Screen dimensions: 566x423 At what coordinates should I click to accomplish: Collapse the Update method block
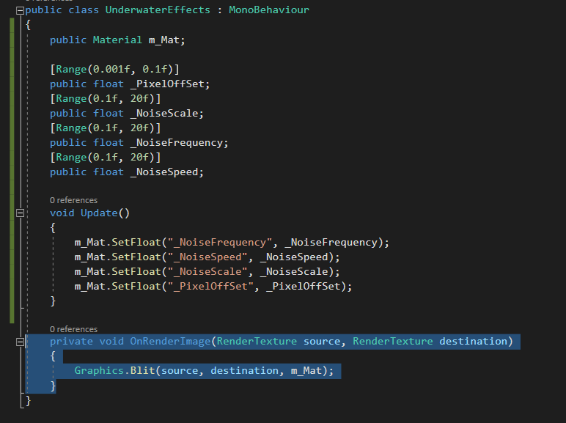pyautogui.click(x=21, y=213)
